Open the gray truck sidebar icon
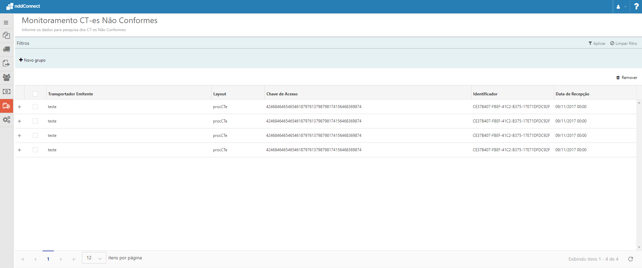 (6, 50)
